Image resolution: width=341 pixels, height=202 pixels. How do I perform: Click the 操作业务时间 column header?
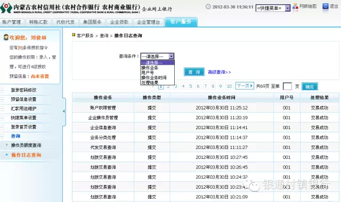pyautogui.click(x=222, y=98)
